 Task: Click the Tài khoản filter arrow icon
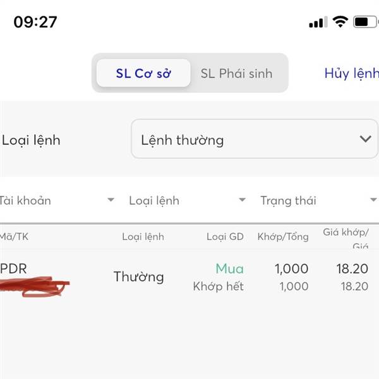tap(111, 200)
